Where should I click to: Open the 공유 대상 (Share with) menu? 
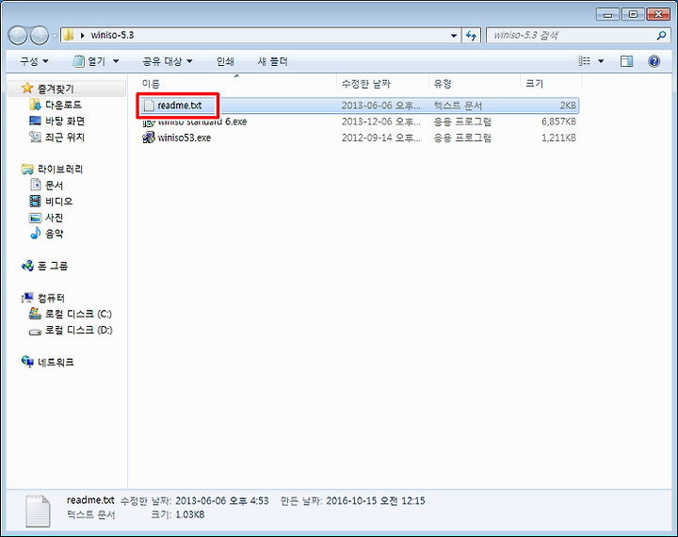(x=168, y=61)
